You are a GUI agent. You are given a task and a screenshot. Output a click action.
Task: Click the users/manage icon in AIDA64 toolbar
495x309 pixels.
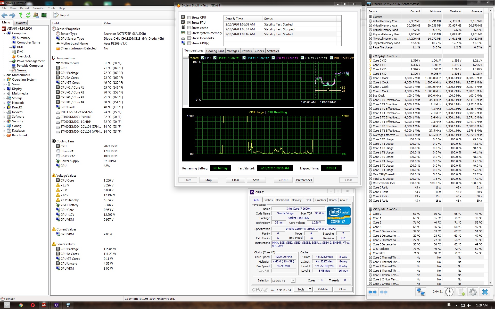pos(36,15)
